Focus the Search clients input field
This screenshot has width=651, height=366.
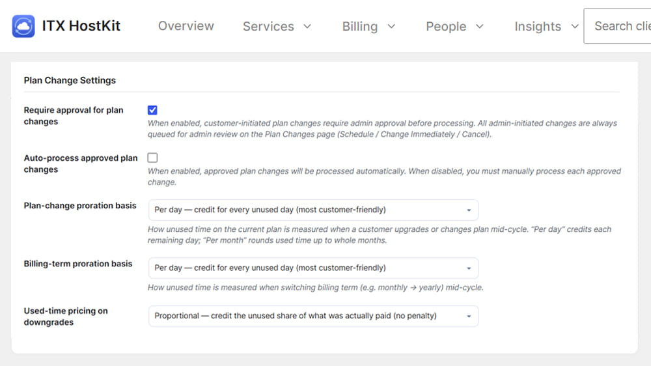coord(617,26)
